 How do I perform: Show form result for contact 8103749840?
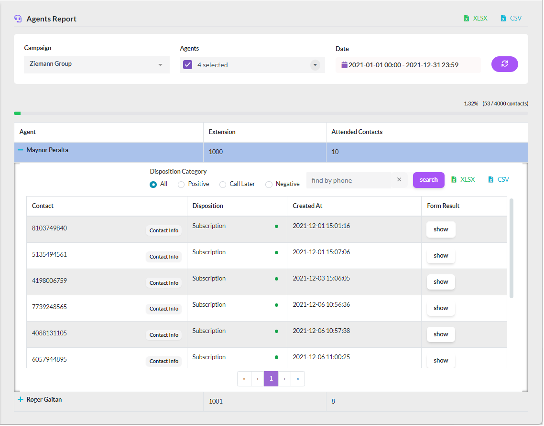click(x=441, y=229)
